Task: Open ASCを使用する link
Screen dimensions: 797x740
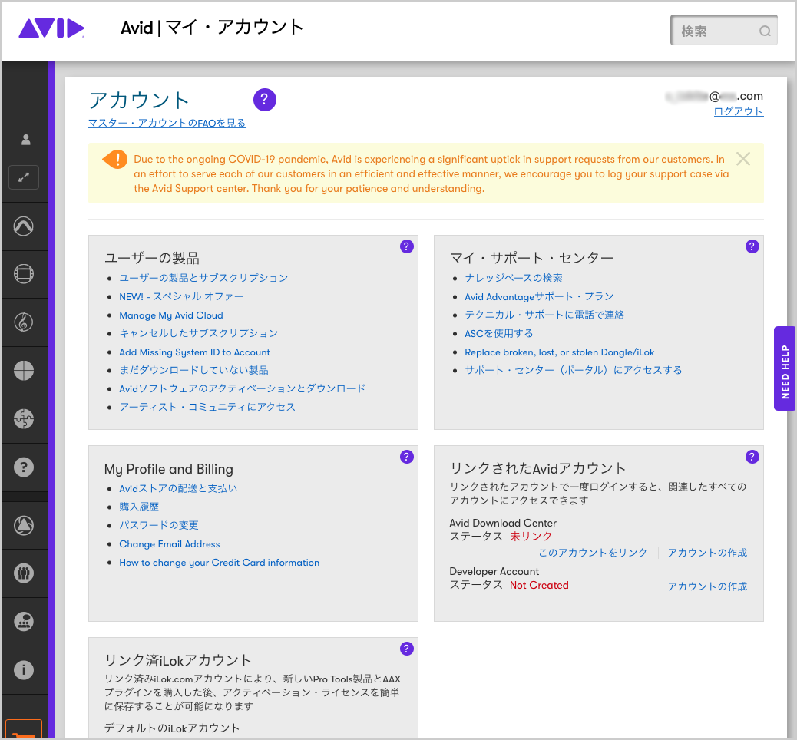Action: point(498,333)
